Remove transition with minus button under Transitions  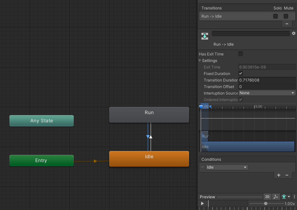coord(287,24)
